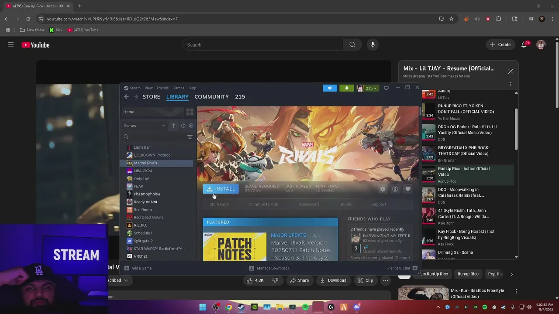Expand the Games filter dropdown in Steam
The height and width of the screenshot is (314, 559).
pos(144,126)
